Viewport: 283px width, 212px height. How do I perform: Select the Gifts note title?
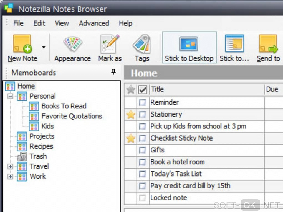point(157,150)
